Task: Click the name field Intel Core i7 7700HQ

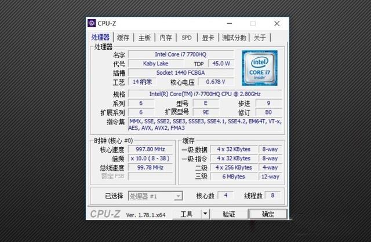Action: (181, 54)
